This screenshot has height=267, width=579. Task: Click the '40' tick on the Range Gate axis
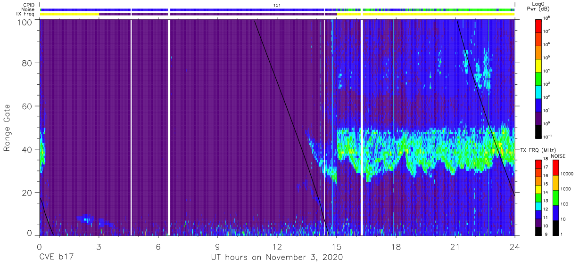coord(27,149)
